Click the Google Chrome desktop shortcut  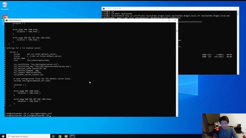[x=5, y=17]
